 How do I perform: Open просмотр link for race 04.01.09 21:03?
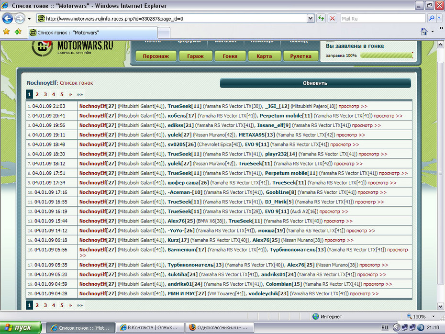(x=353, y=106)
